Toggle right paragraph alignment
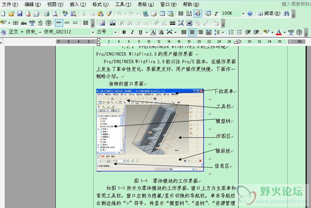 (200, 32)
